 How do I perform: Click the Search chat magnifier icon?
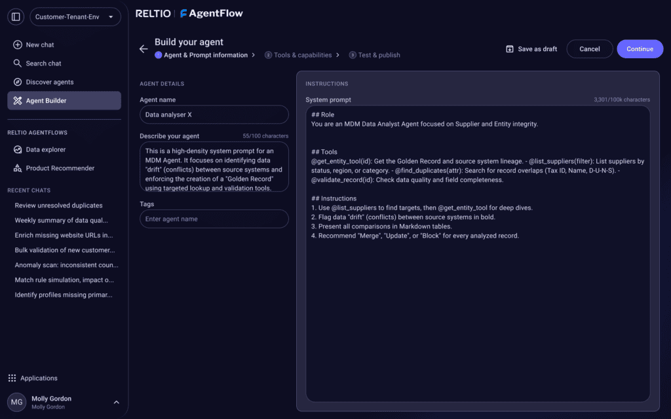(18, 64)
